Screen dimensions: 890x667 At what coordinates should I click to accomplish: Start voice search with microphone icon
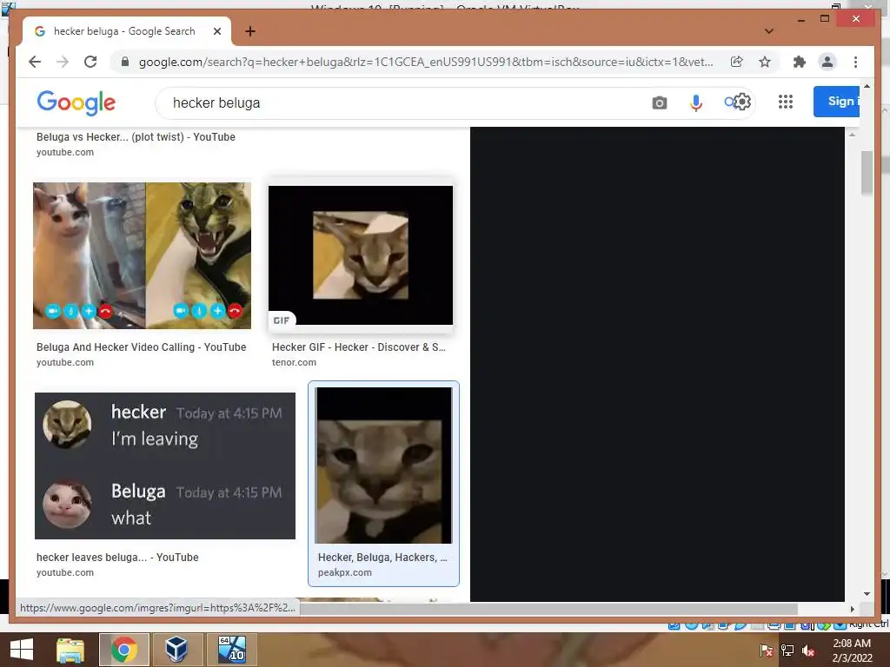coord(696,102)
